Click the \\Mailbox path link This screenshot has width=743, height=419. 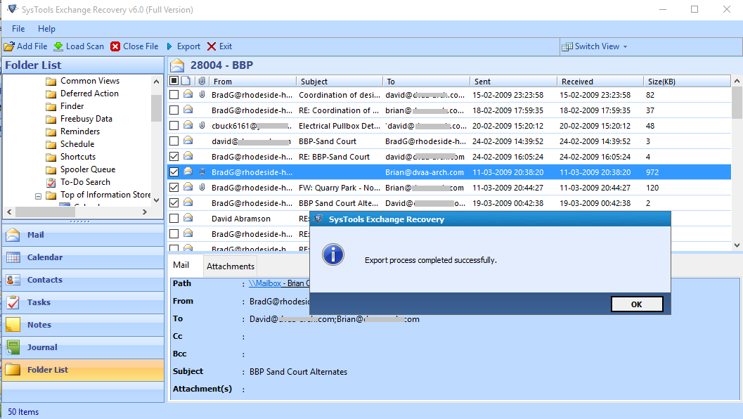coord(265,283)
